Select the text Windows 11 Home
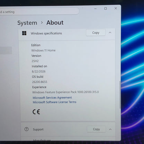 point(43,51)
